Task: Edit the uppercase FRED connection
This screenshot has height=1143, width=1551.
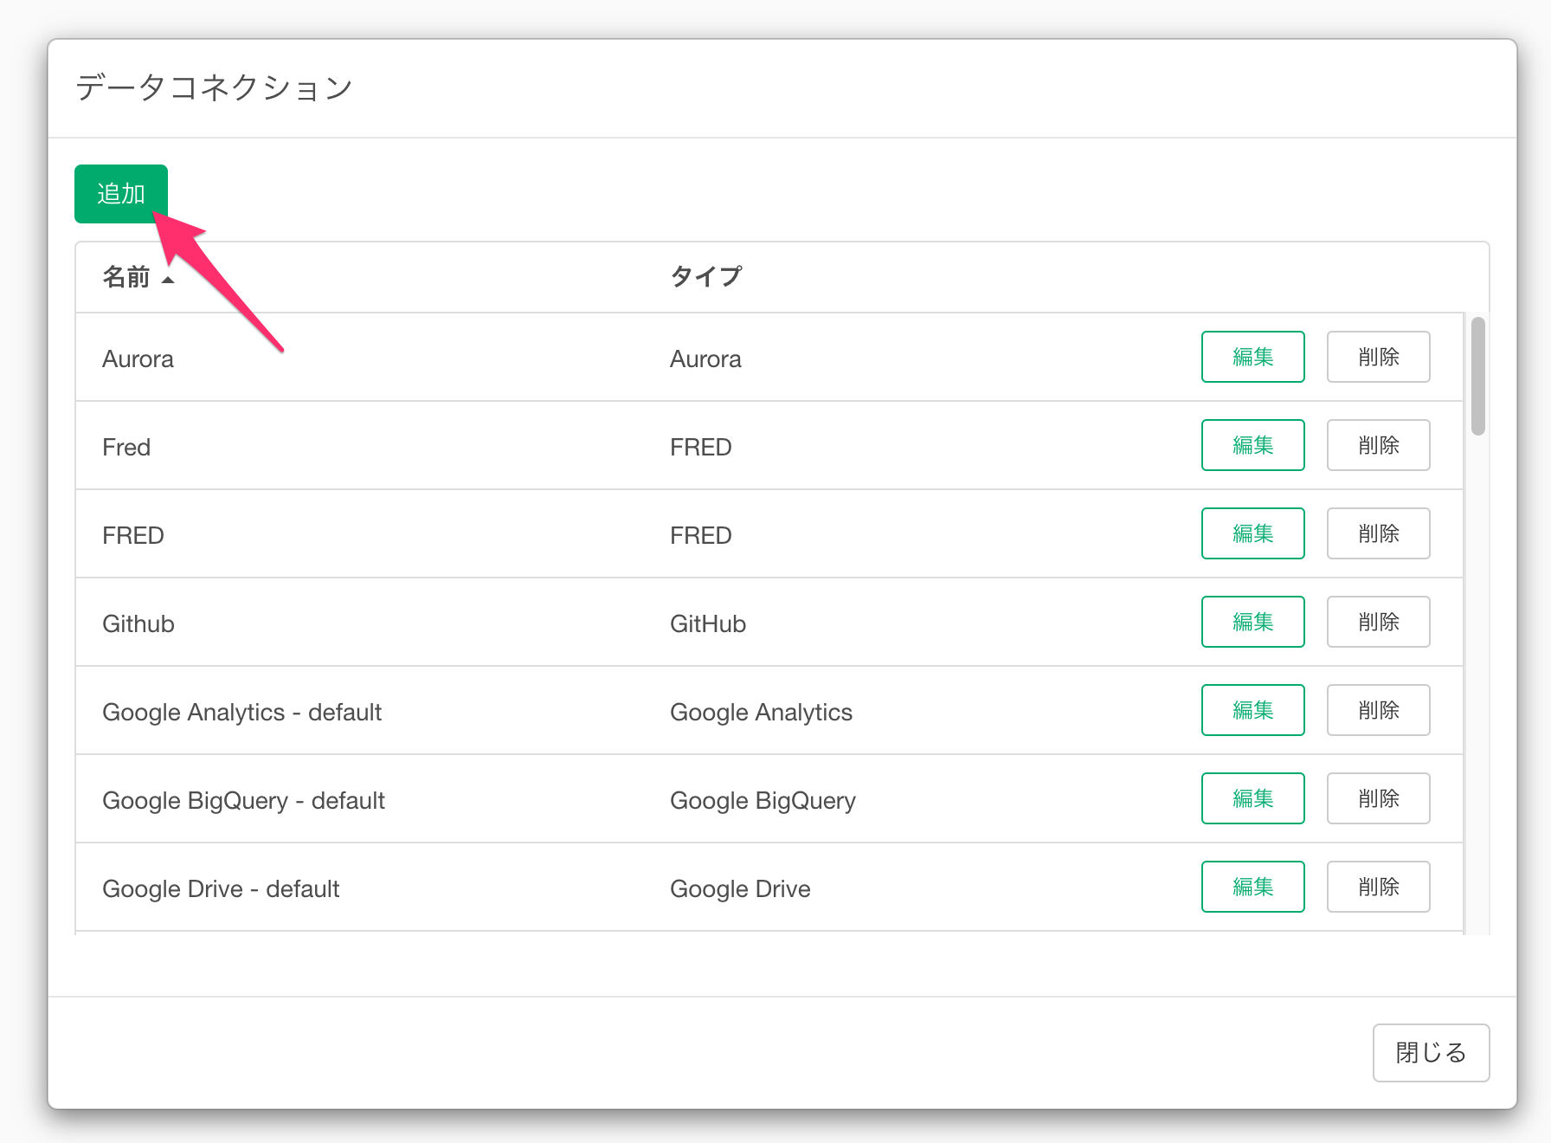Action: tap(1252, 533)
